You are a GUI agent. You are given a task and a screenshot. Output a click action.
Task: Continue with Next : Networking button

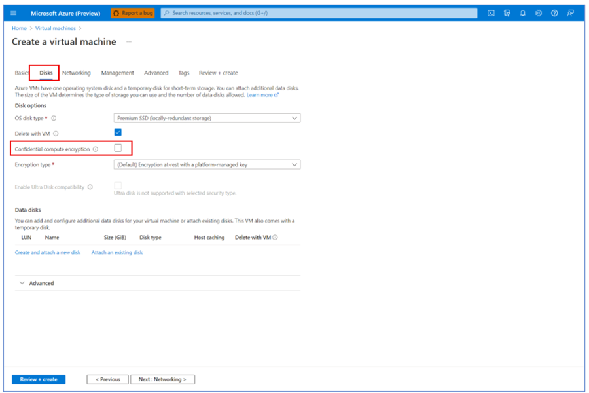(x=162, y=379)
